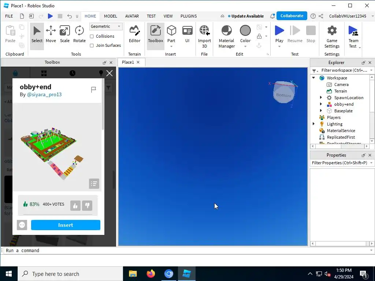Viewport: 375px width, 281px height.
Task: Open the Terrain Editor
Action: point(135,35)
